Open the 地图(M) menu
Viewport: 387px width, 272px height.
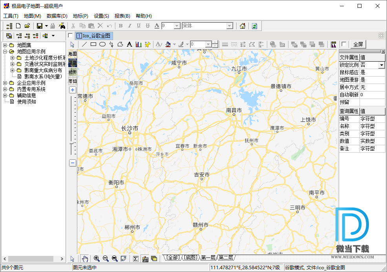point(32,16)
